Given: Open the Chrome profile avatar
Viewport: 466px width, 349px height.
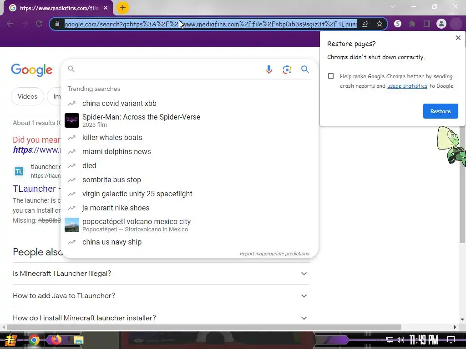Looking at the screenshot, I should (441, 24).
